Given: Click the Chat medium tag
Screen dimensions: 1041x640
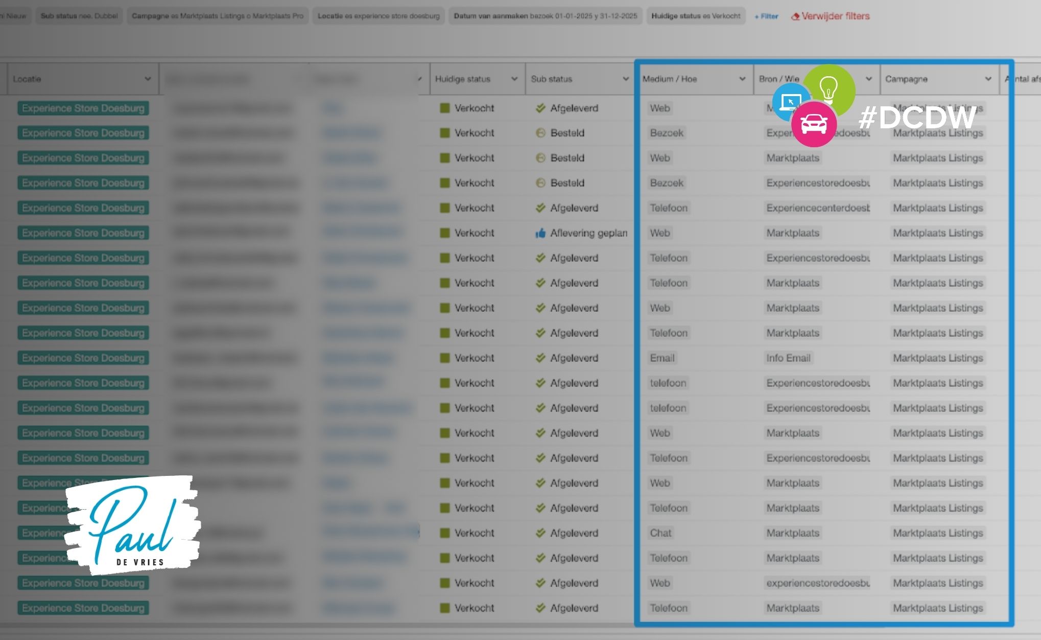Looking at the screenshot, I should click(660, 533).
